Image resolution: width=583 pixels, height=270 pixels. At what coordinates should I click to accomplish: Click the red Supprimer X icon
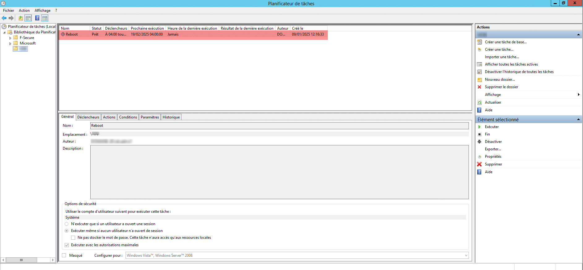click(479, 164)
